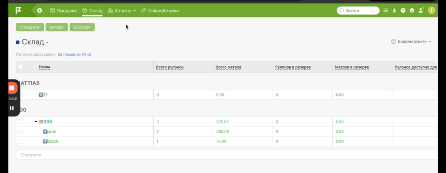
Task: Open the help question mark icon
Action: 403,10
